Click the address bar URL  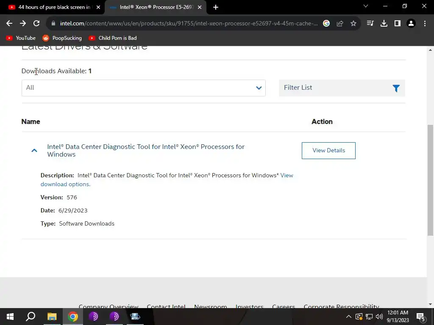(189, 24)
